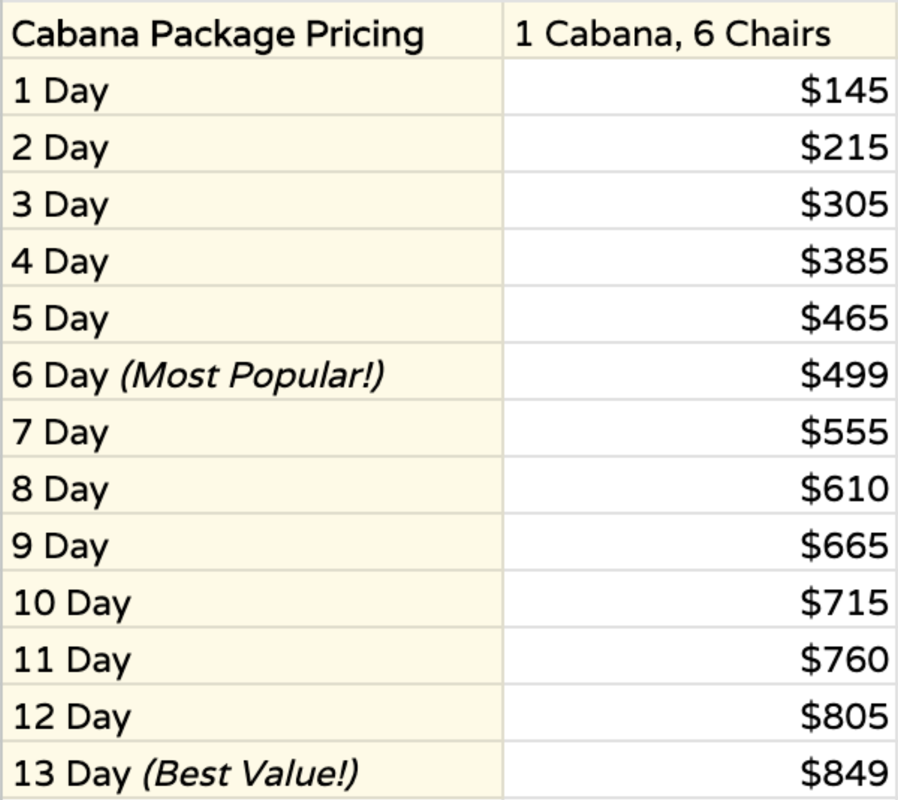The image size is (898, 800).
Task: Click the 9 Day row label
Action: (x=60, y=546)
